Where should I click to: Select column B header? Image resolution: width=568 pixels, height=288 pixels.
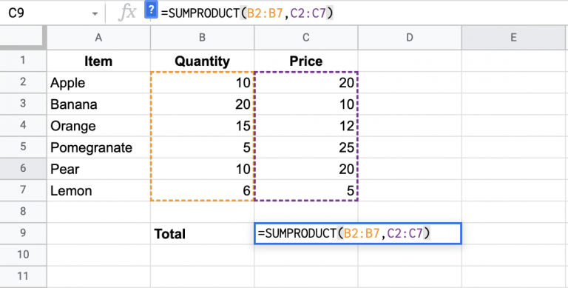pos(202,38)
